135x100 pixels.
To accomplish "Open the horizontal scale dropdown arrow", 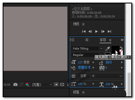I will coord(122,84).
